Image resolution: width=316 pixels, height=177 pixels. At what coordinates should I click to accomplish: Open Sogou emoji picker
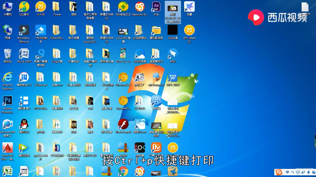click(x=298, y=172)
